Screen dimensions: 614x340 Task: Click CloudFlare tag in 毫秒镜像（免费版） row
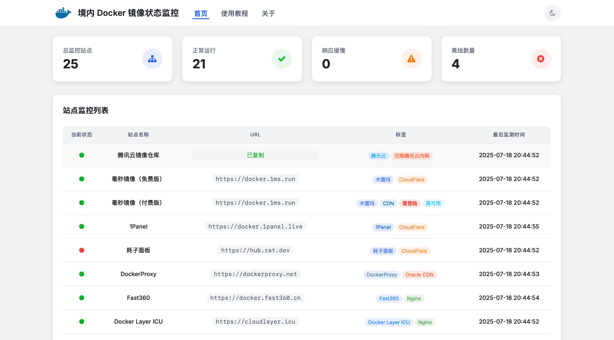412,179
